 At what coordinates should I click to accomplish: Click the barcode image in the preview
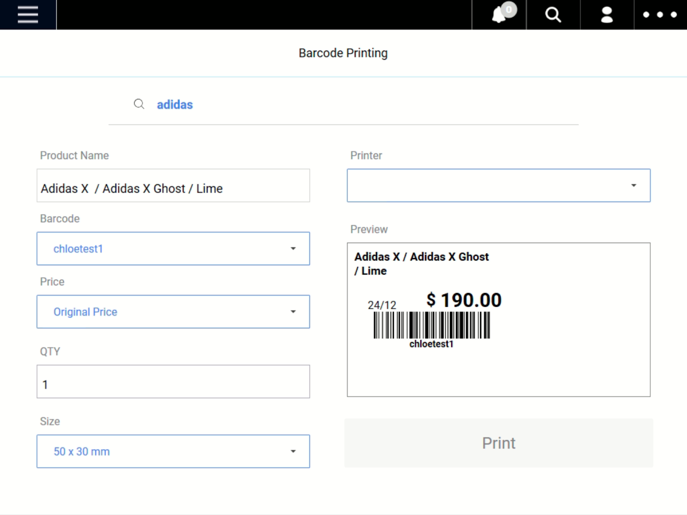[432, 325]
